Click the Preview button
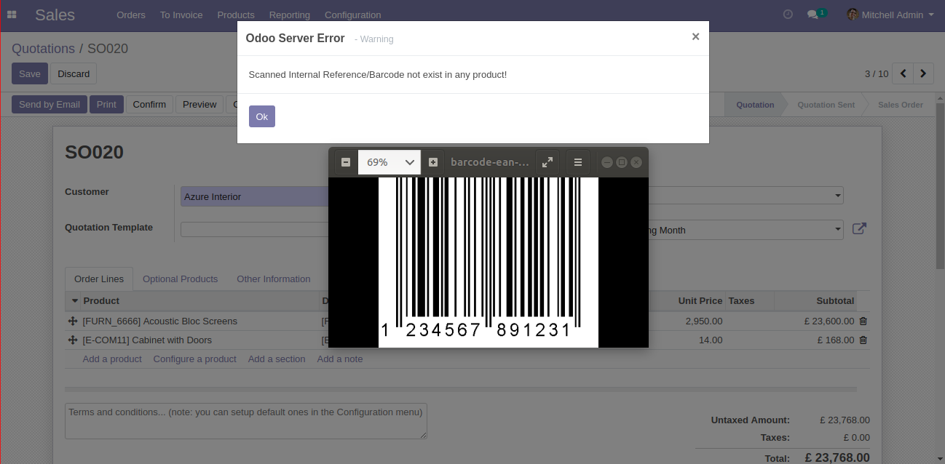 (199, 104)
